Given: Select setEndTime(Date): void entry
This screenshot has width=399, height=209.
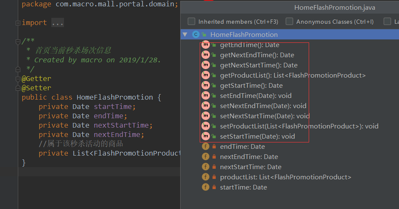Looking at the screenshot, I should pyautogui.click(x=256, y=96).
